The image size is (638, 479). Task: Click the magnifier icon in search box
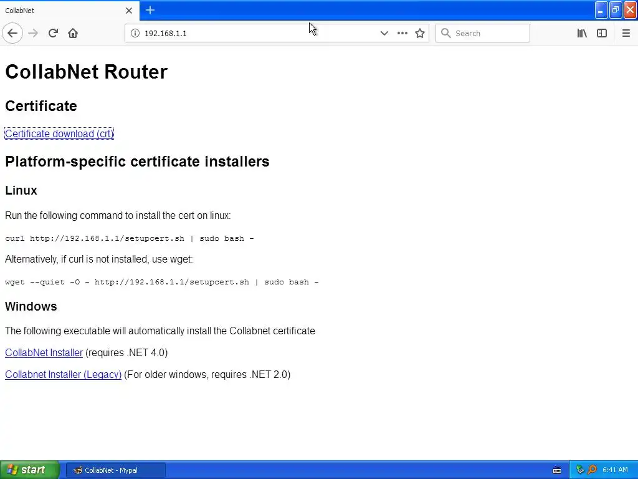446,33
